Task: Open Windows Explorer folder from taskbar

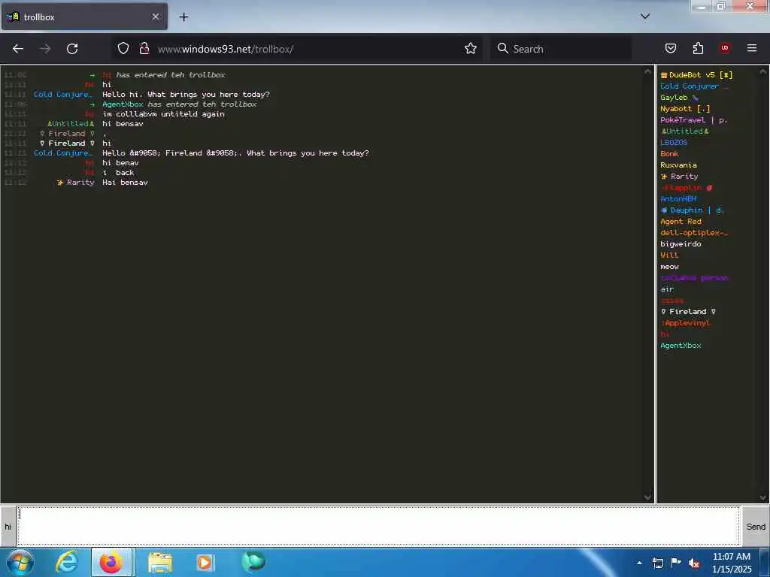Action: coord(159,562)
